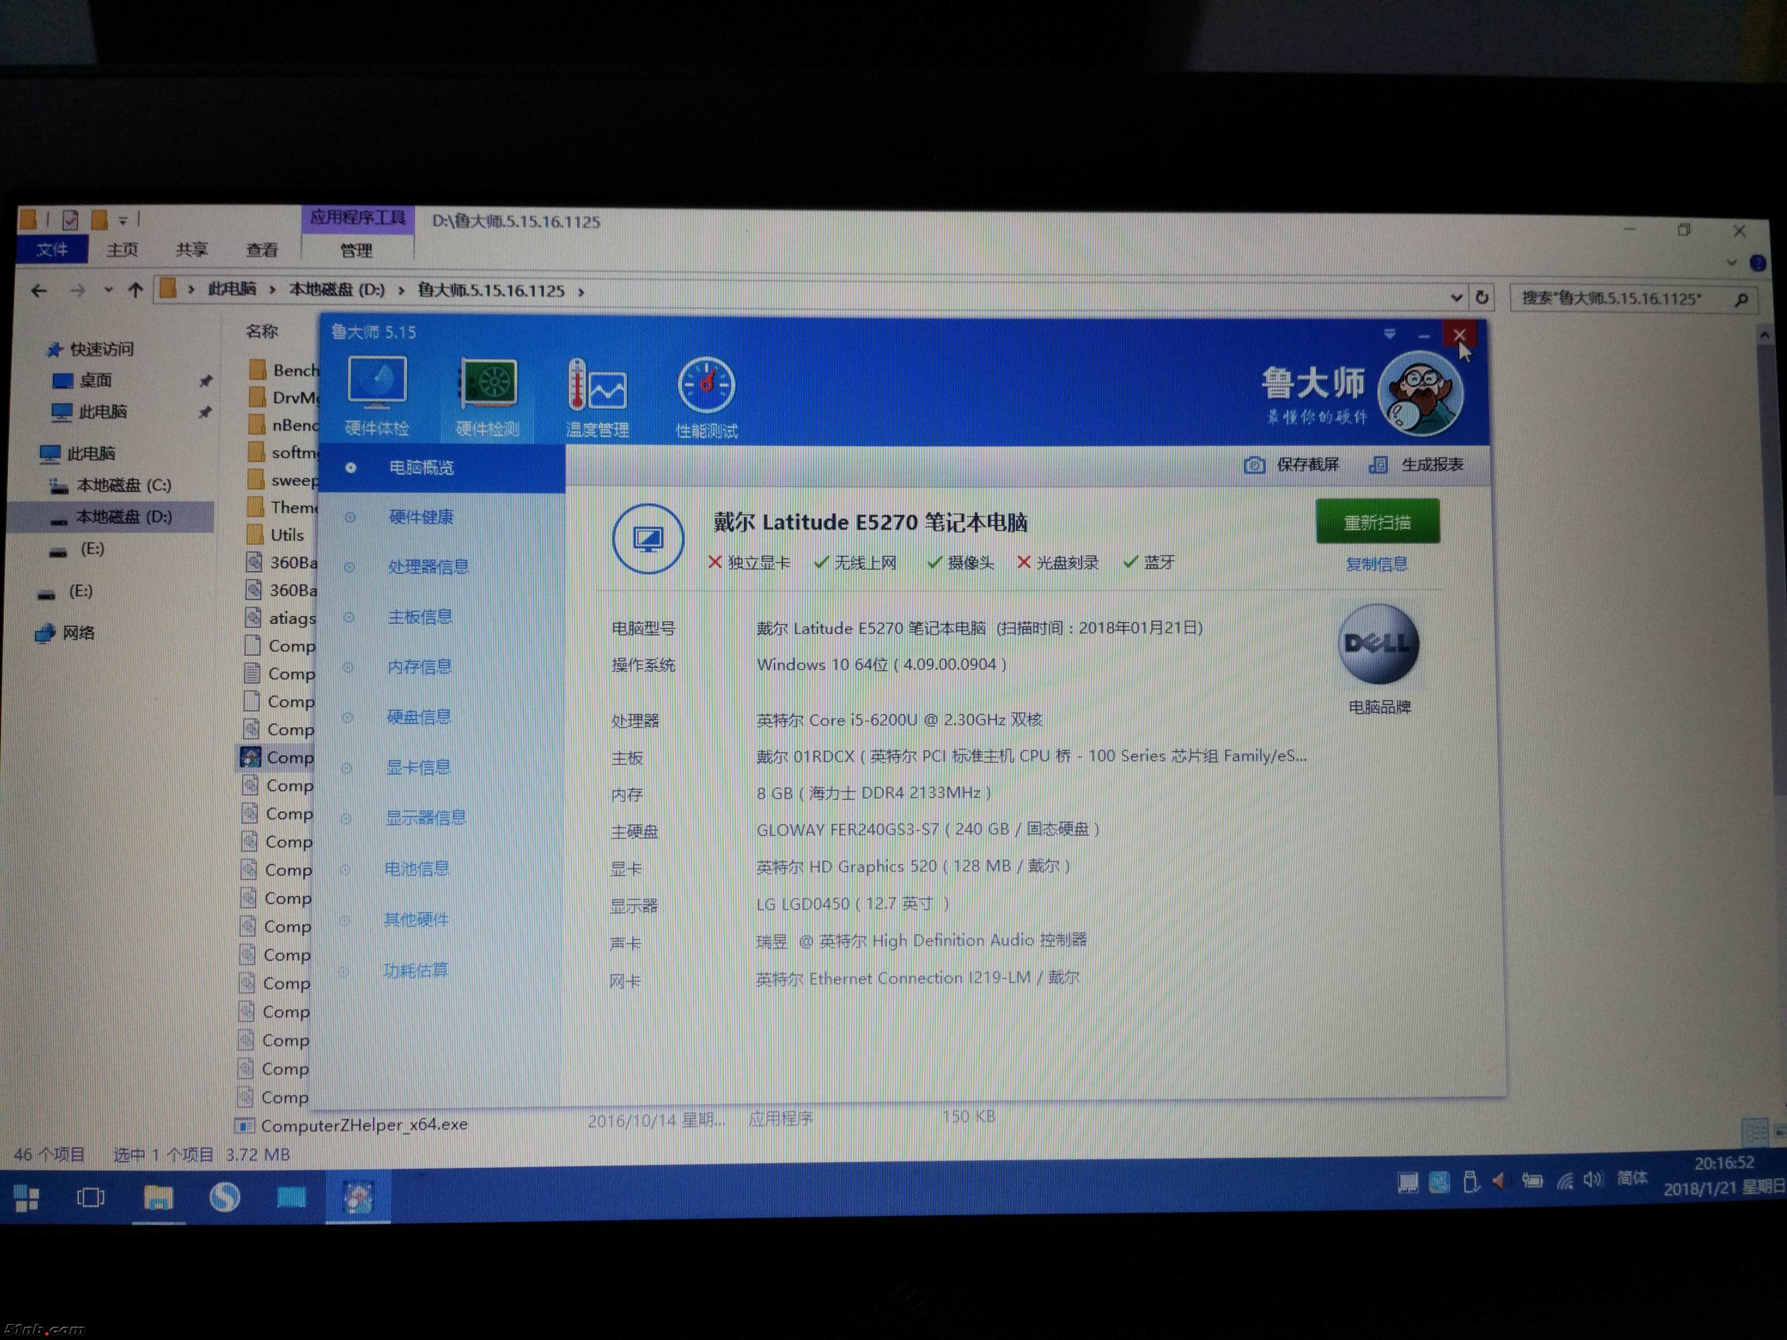The width and height of the screenshot is (1787, 1340).
Task: Click the 生成报表 report icon
Action: click(1378, 464)
